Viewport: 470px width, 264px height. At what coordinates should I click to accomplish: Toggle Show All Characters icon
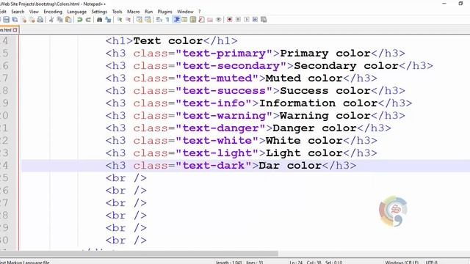point(167,20)
